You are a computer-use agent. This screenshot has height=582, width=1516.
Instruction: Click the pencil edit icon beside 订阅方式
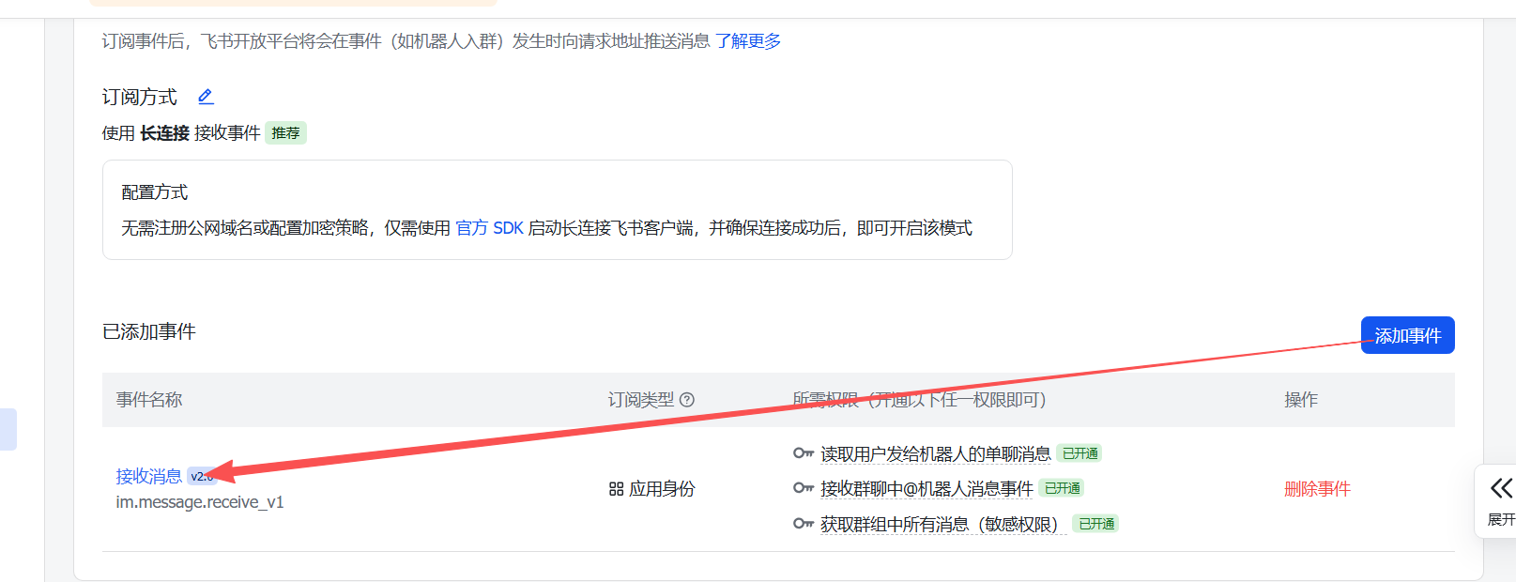coord(206,97)
